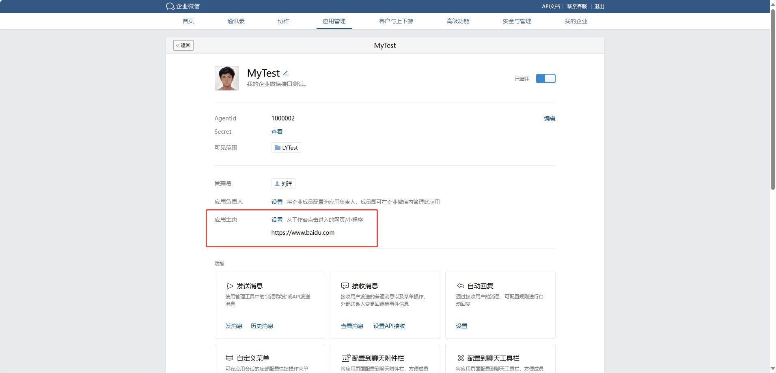Click 设置 for 应用负责人
This screenshot has height=373, width=776.
click(277, 202)
